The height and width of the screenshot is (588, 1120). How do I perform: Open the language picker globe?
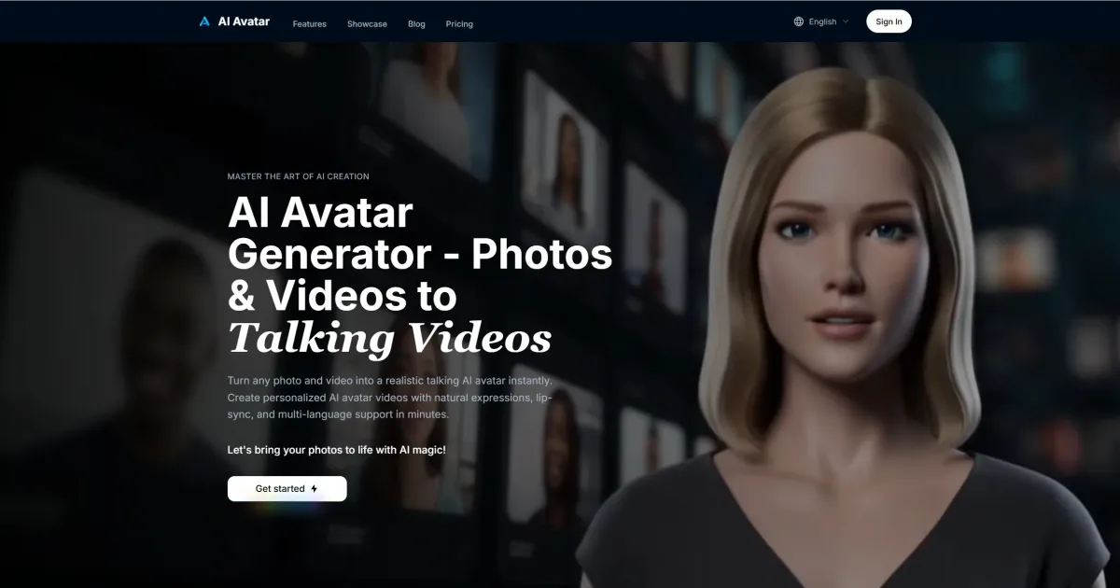798,21
